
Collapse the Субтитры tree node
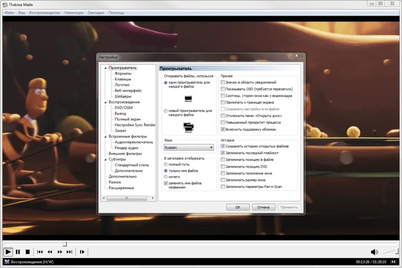click(105, 159)
